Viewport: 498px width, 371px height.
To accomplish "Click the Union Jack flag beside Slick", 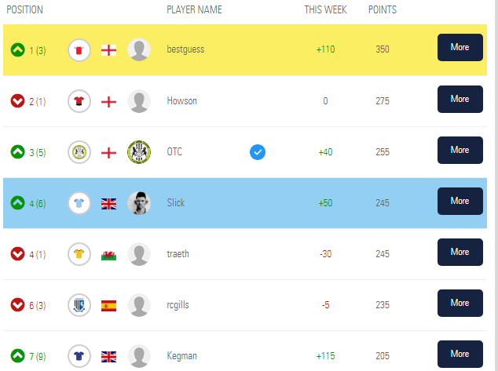I will tap(108, 204).
